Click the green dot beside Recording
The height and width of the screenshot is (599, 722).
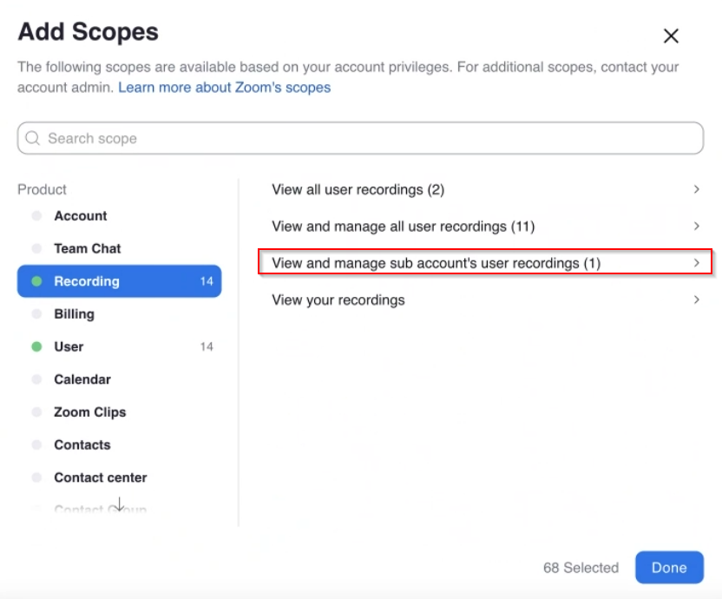tap(36, 281)
